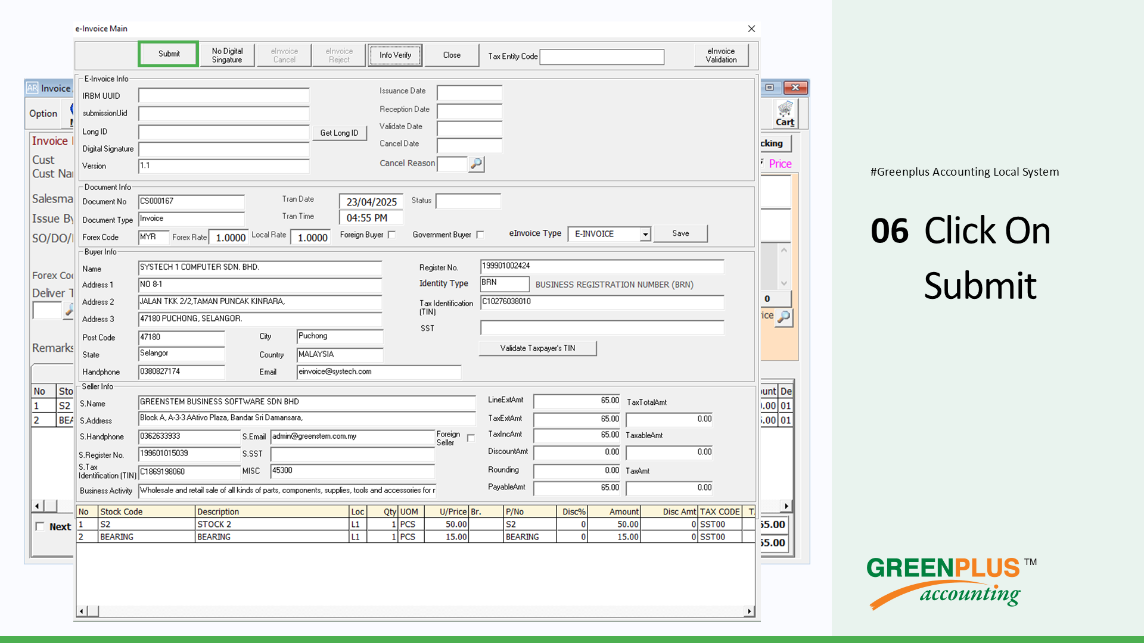Click buyer Register No. field
This screenshot has width=1144, height=643.
coord(602,267)
